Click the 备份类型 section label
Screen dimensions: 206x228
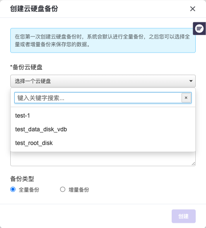[22, 179]
